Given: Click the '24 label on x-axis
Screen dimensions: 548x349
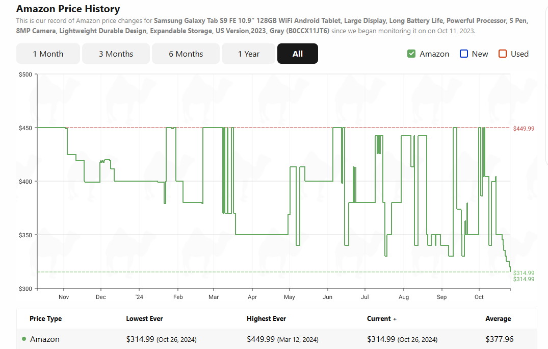Looking at the screenshot, I should [139, 297].
